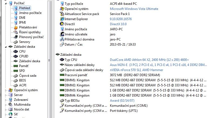Click the Multimédia speaker icon
This screenshot has height=118, width=215.
pos(11,105)
